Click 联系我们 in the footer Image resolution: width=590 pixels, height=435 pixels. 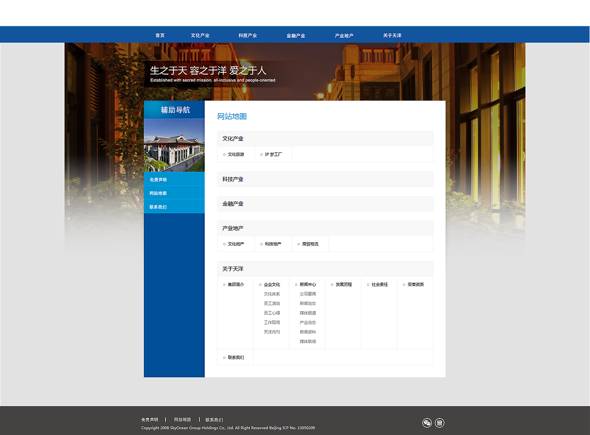[214, 420]
